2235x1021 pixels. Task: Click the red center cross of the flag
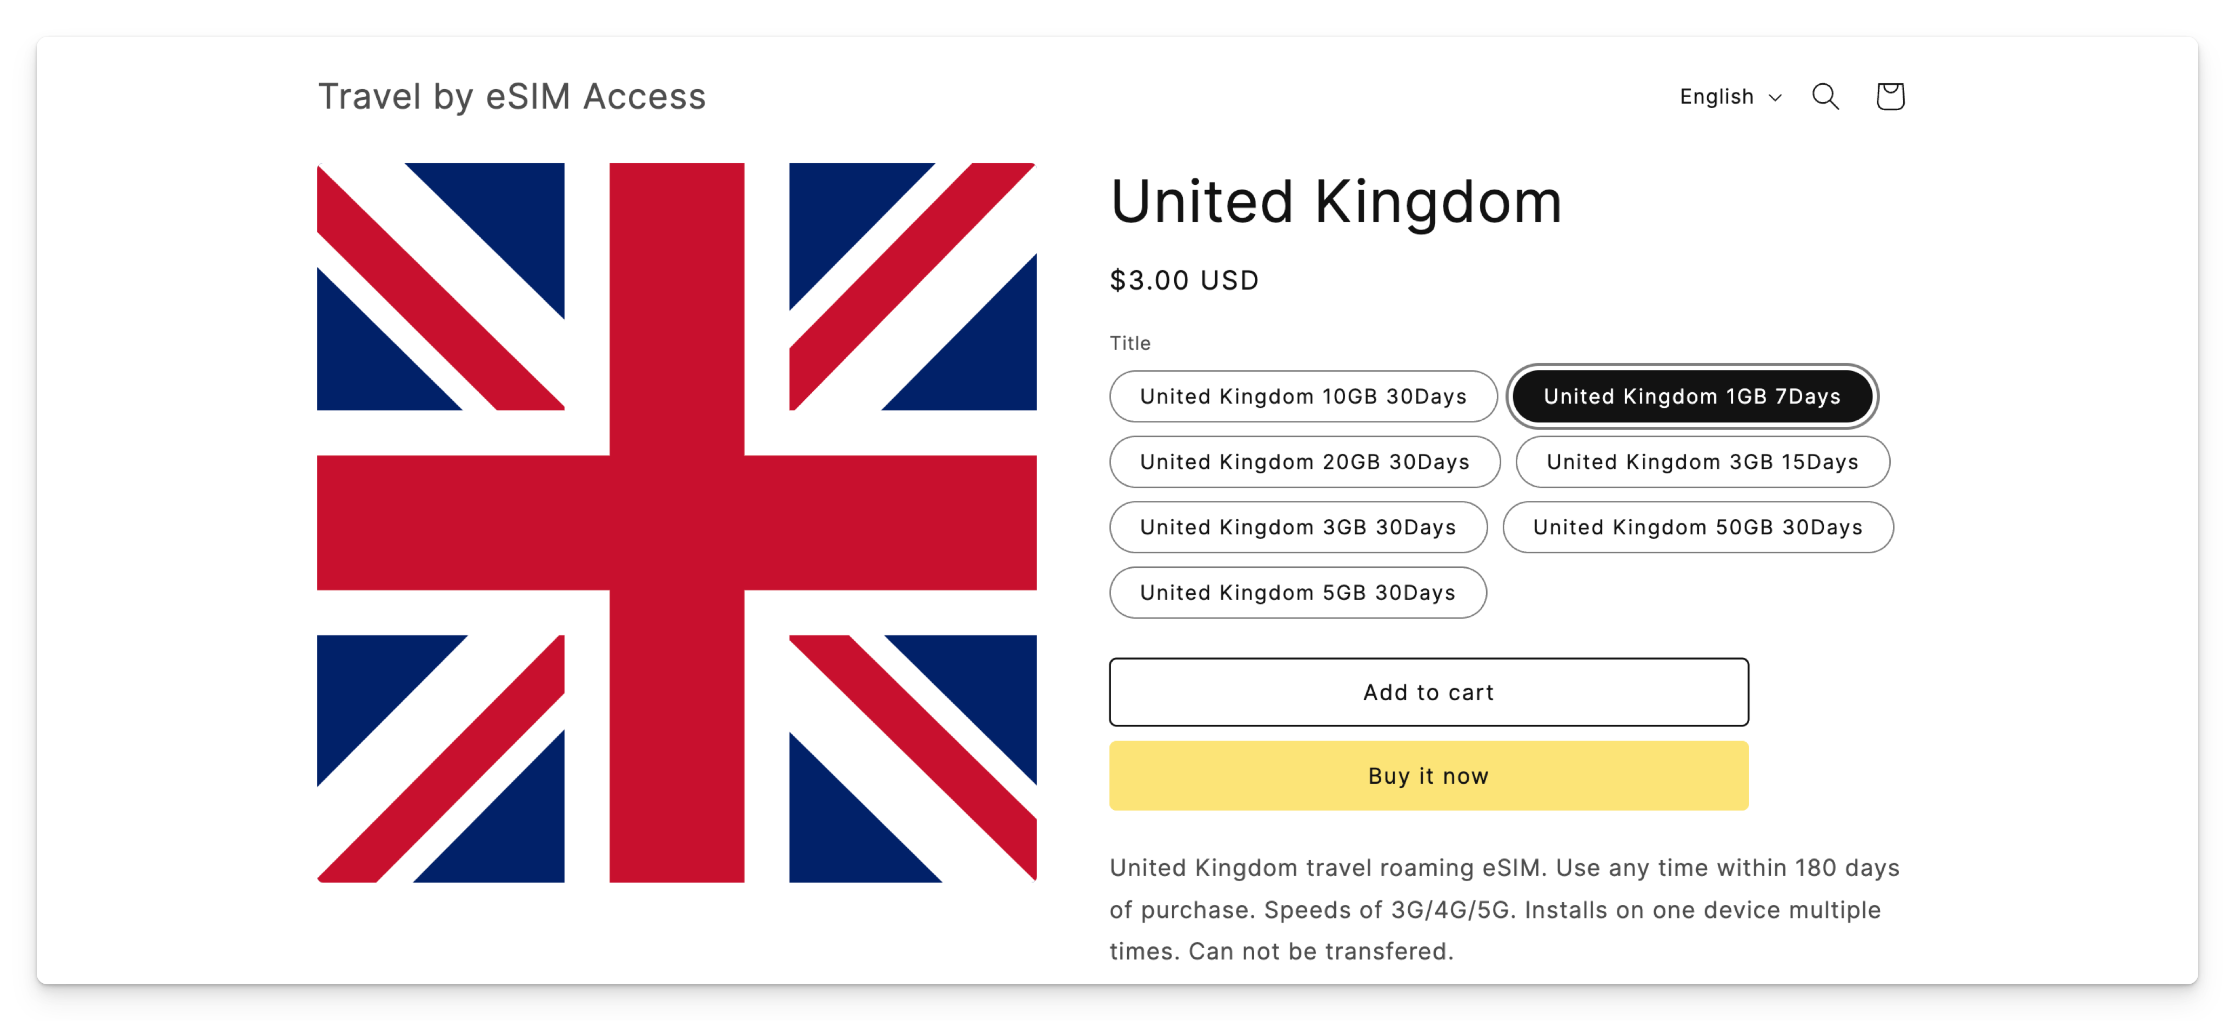coord(677,522)
